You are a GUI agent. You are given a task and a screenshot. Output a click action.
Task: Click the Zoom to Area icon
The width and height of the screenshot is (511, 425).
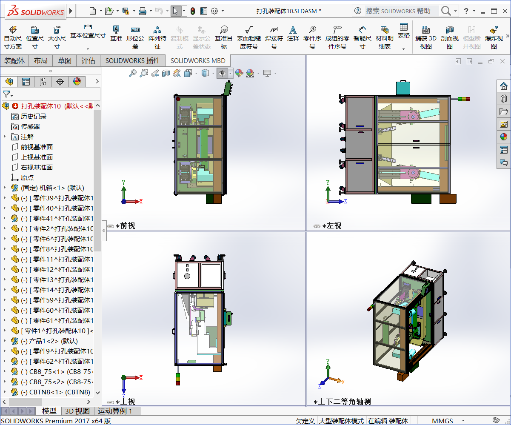pyautogui.click(x=144, y=74)
